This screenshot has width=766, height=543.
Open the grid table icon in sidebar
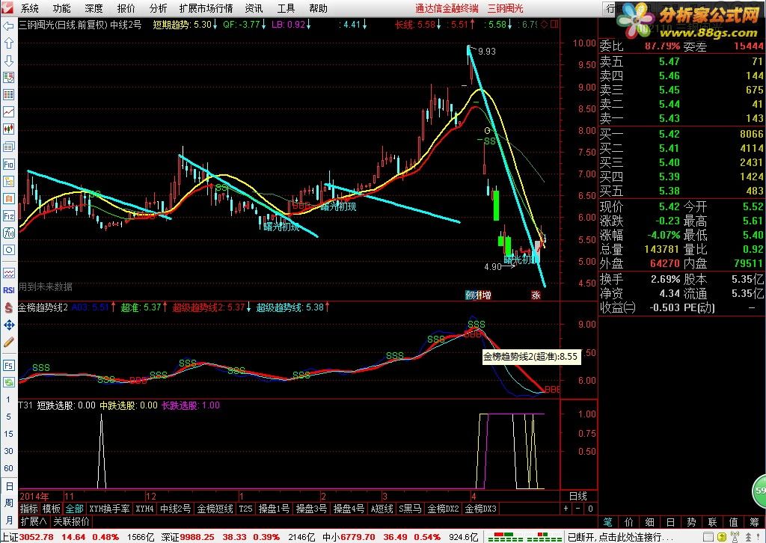pyautogui.click(x=8, y=95)
